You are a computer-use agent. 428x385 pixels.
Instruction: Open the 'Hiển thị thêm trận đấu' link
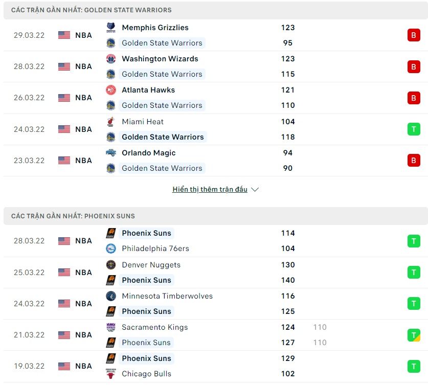point(210,190)
